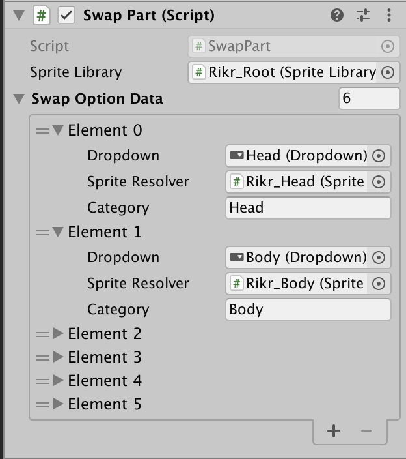
Task: Add a new list element with plus
Action: click(334, 431)
